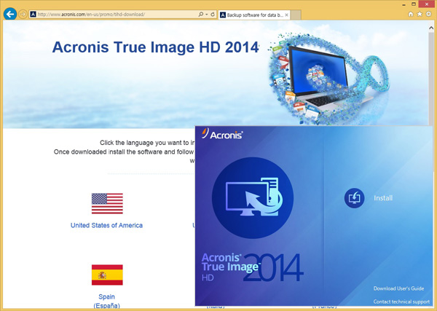Switch to 'Backup software for data b...' tab
Viewport: 437px width, 311px height.
(254, 15)
